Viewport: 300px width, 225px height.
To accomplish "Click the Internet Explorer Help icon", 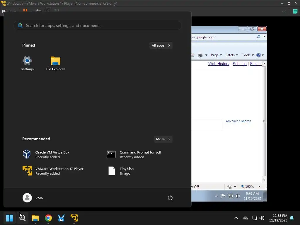I will coord(259,55).
